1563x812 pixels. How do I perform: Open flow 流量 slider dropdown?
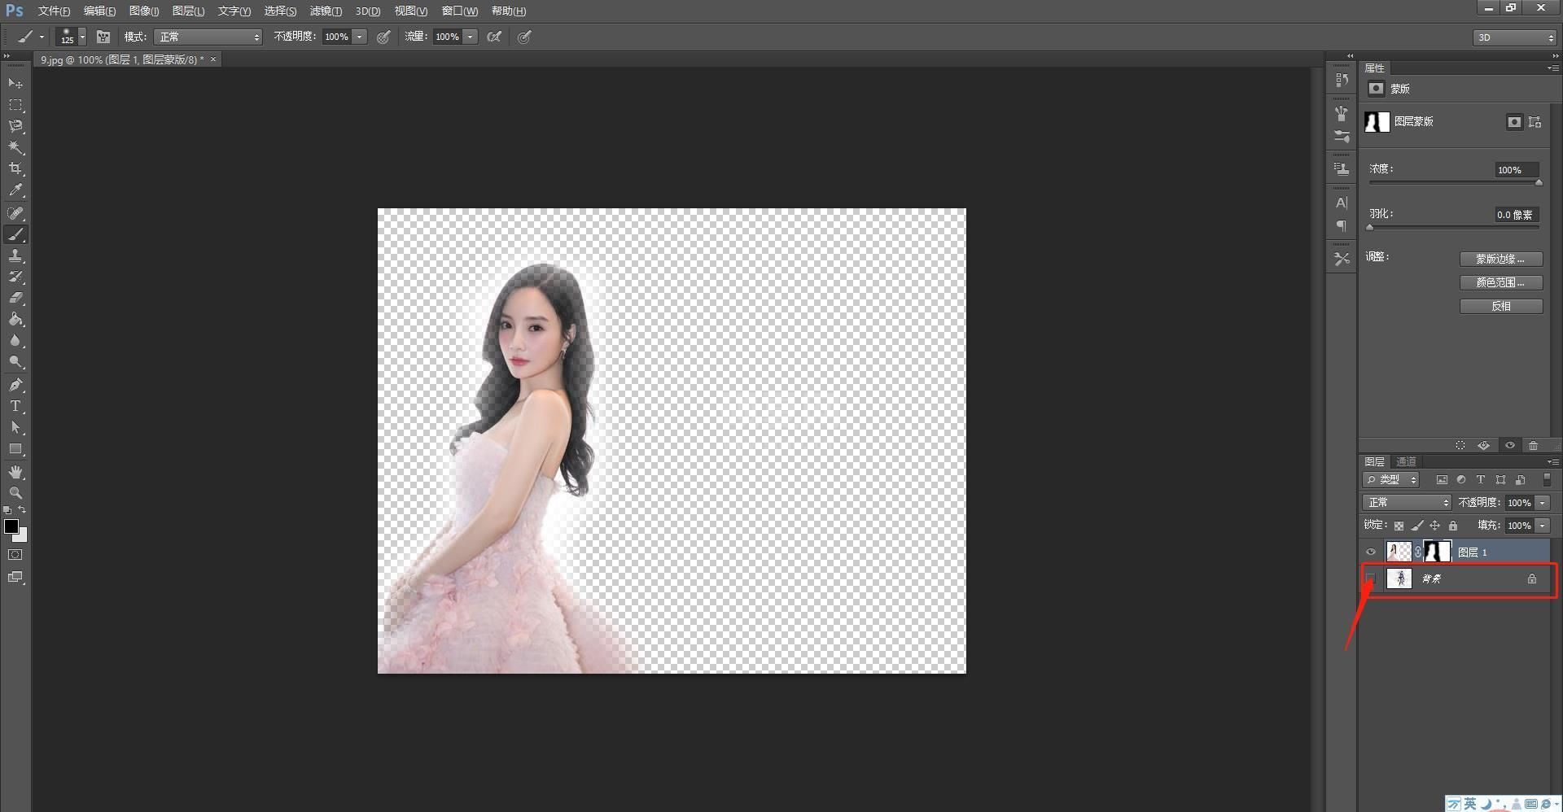pos(471,37)
